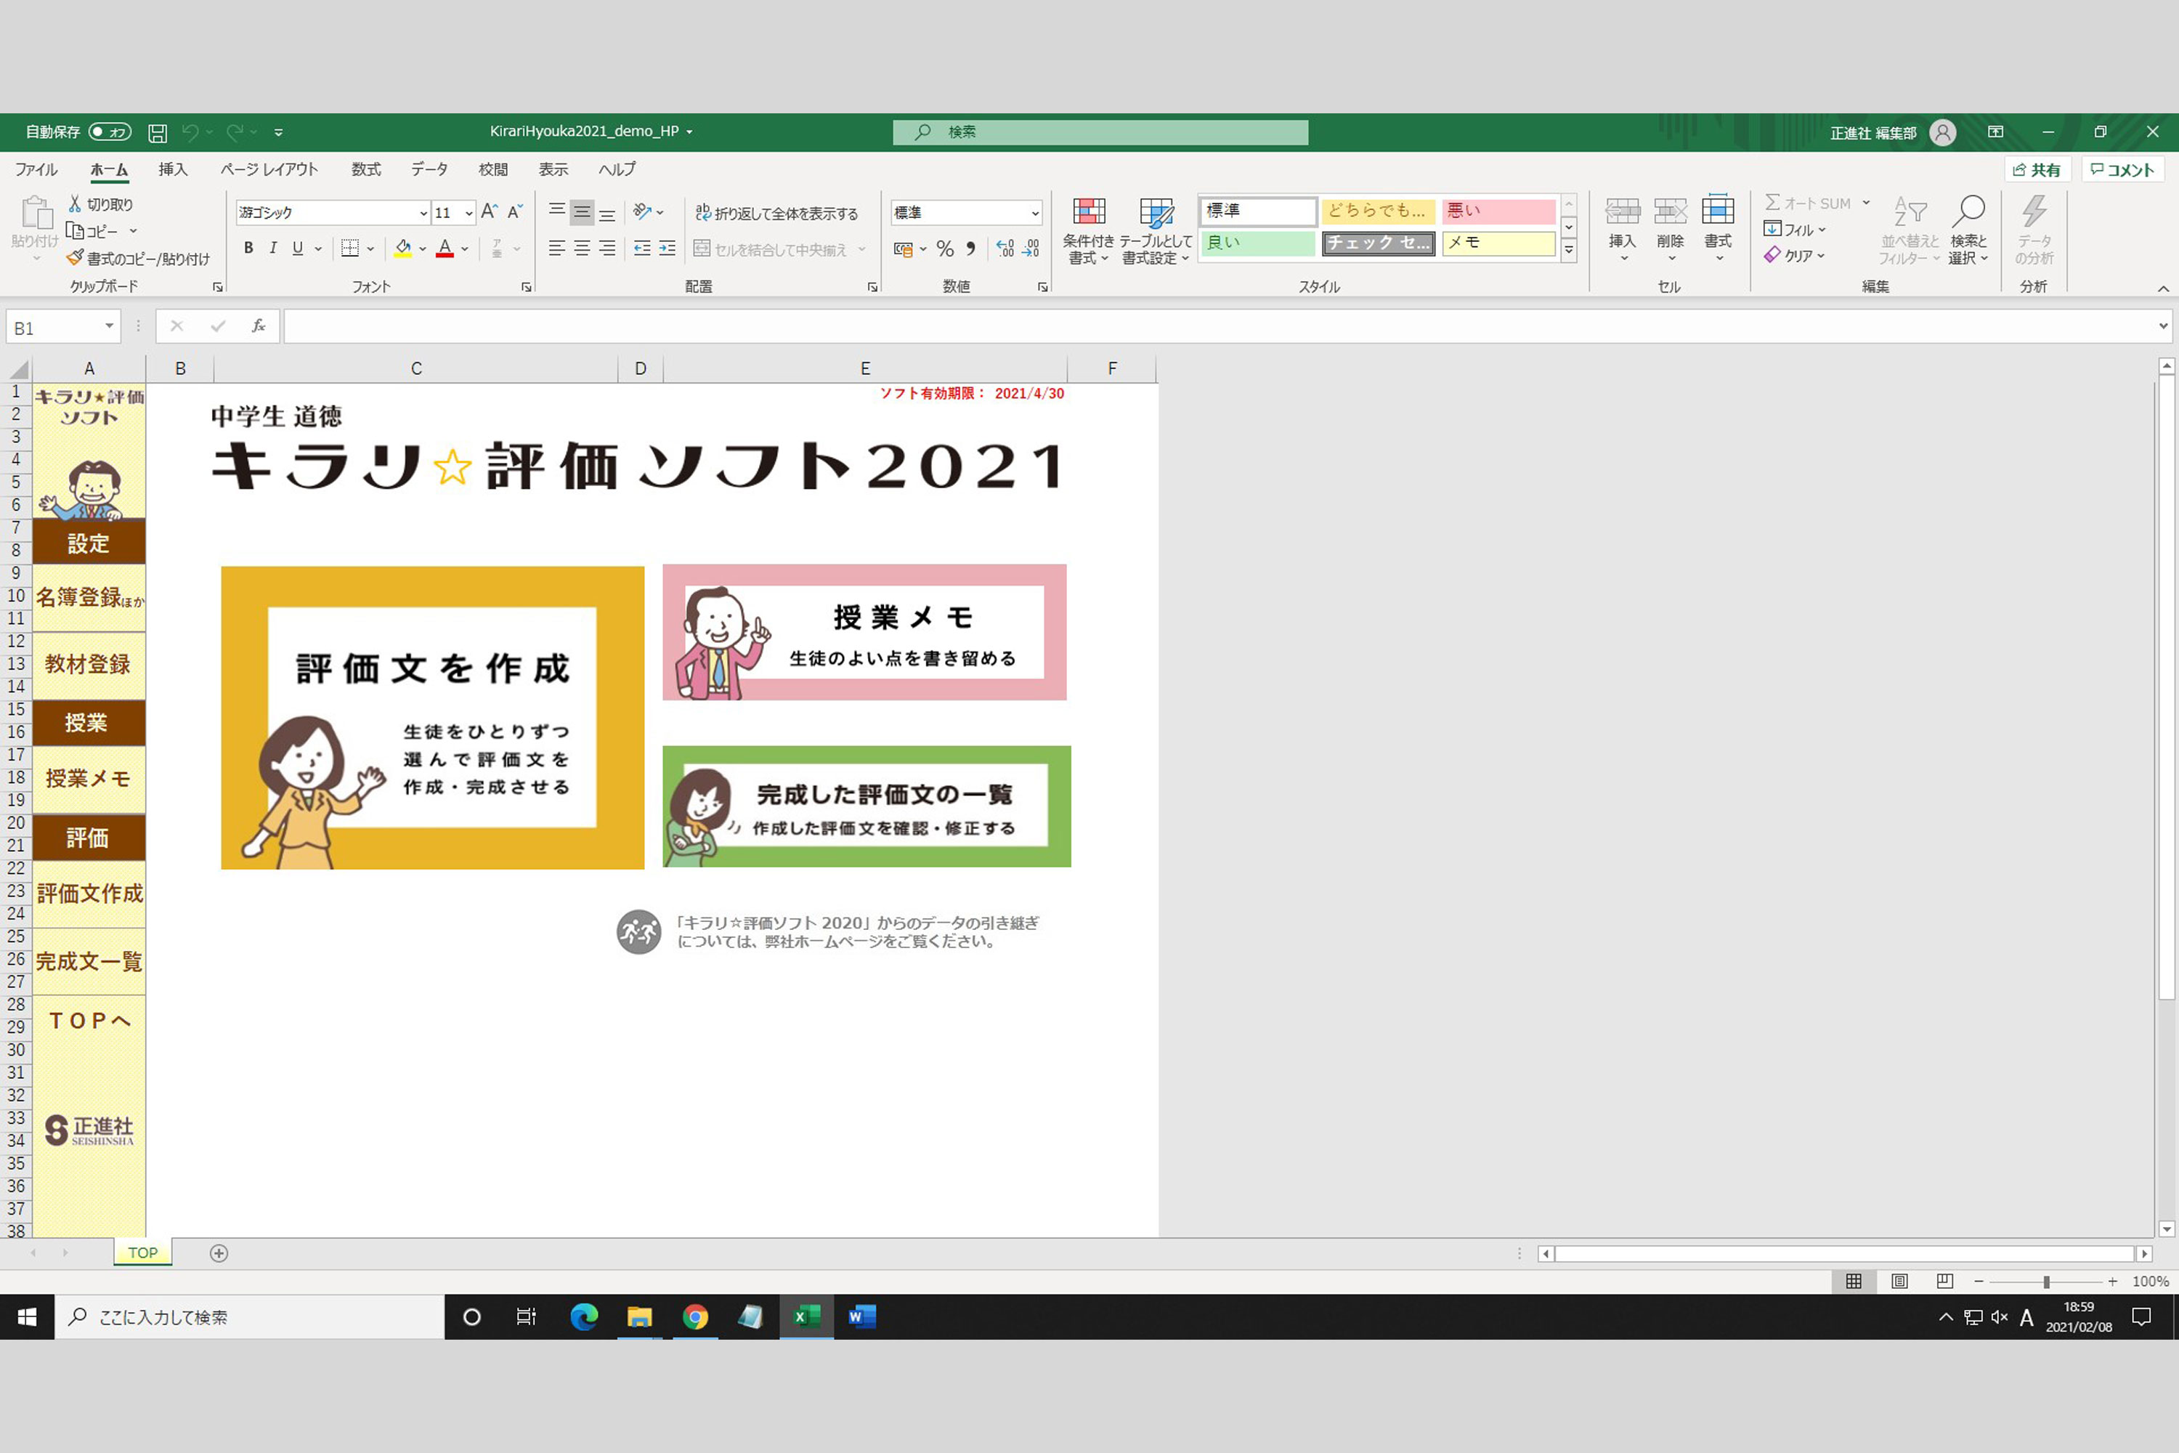Apply center horizontal alignment icon

[x=581, y=248]
